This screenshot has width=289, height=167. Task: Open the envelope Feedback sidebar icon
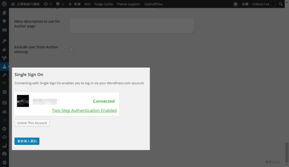[x=4, y=30]
